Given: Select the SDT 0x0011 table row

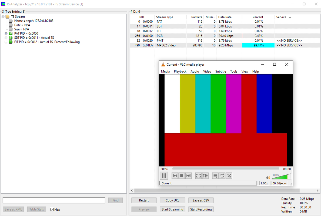Looking at the screenshot, I should [x=224, y=26].
